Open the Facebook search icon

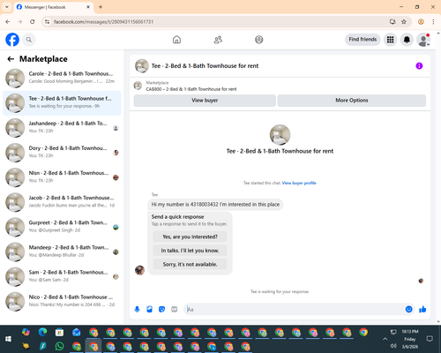(x=29, y=40)
